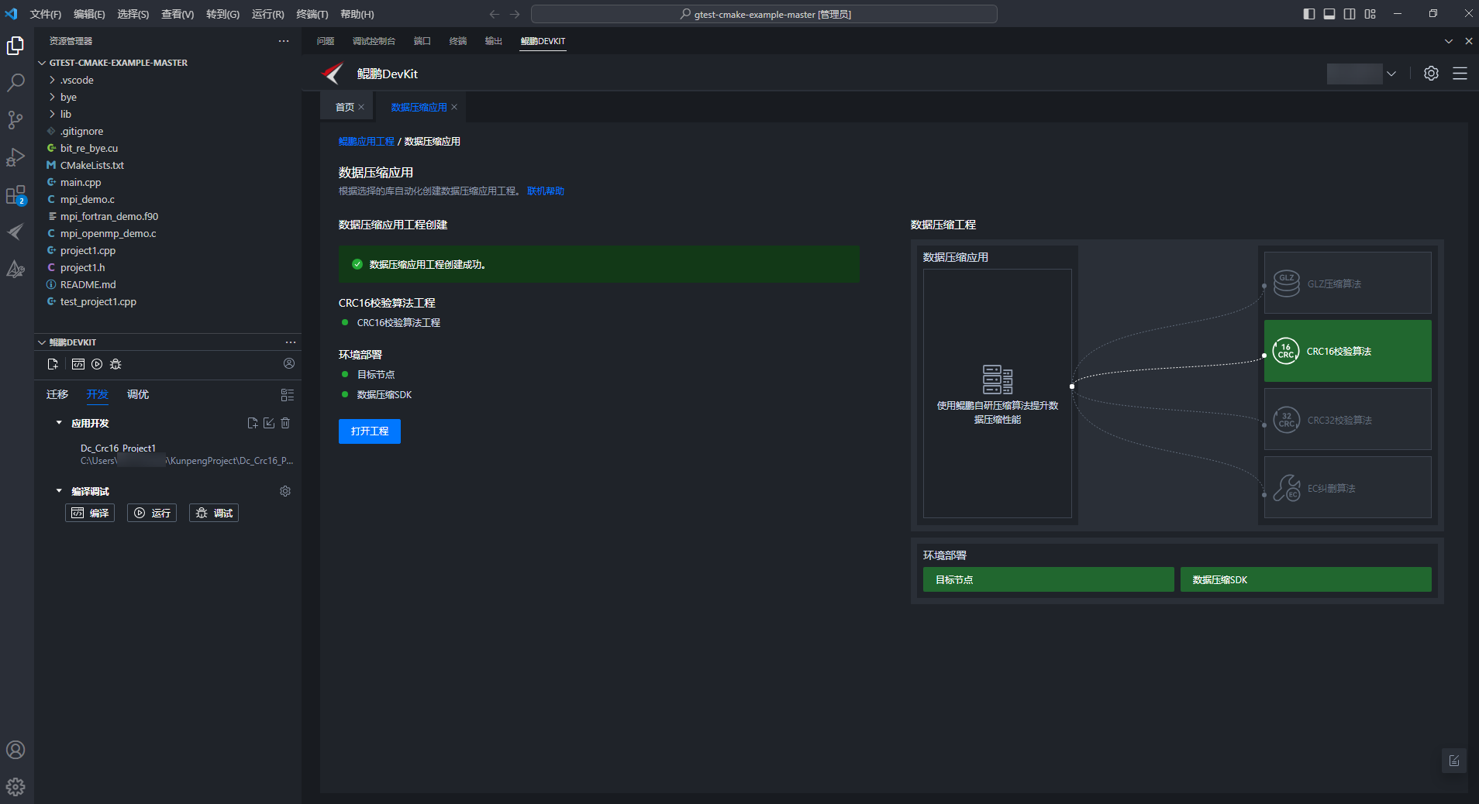This screenshot has width=1479, height=804.
Task: Click run icon in DevKit toolbar
Action: point(97,364)
